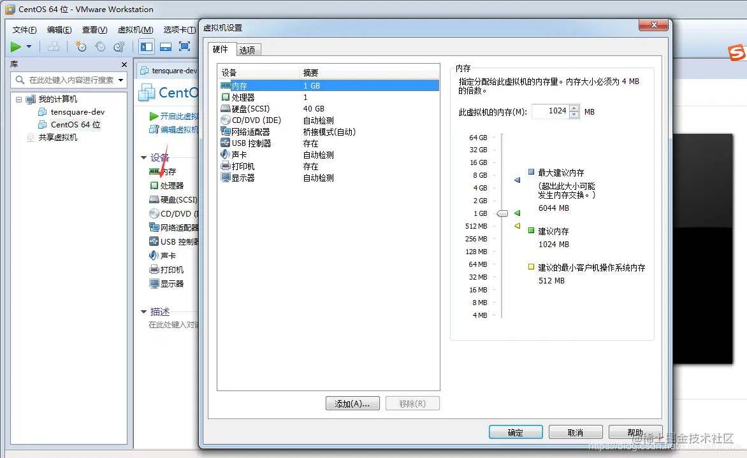The width and height of the screenshot is (747, 458).
Task: Collapse the 我的计算机 tree node
Action: pyautogui.click(x=18, y=99)
